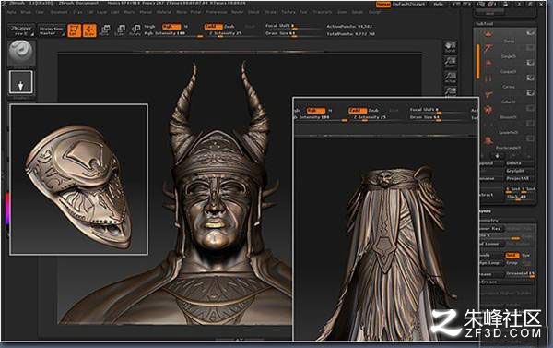553x348 pixels.
Task: Click the DefaultZScript button
Action: coord(409,5)
